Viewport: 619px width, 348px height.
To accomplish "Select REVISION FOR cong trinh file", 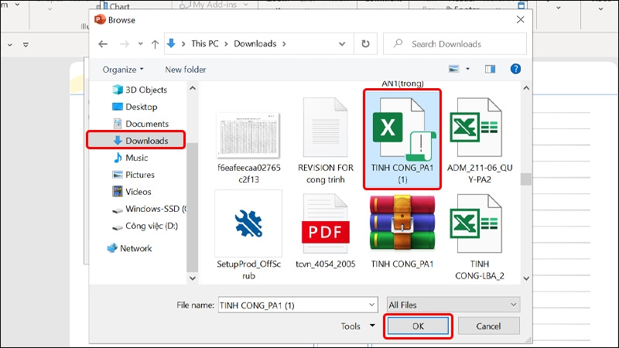I will point(326,142).
